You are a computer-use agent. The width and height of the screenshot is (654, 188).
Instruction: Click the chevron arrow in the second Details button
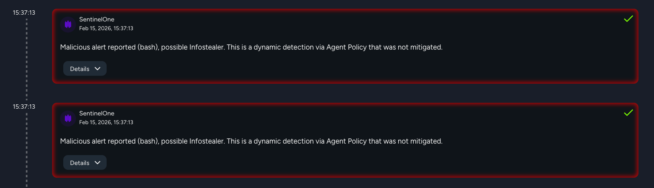tap(97, 163)
